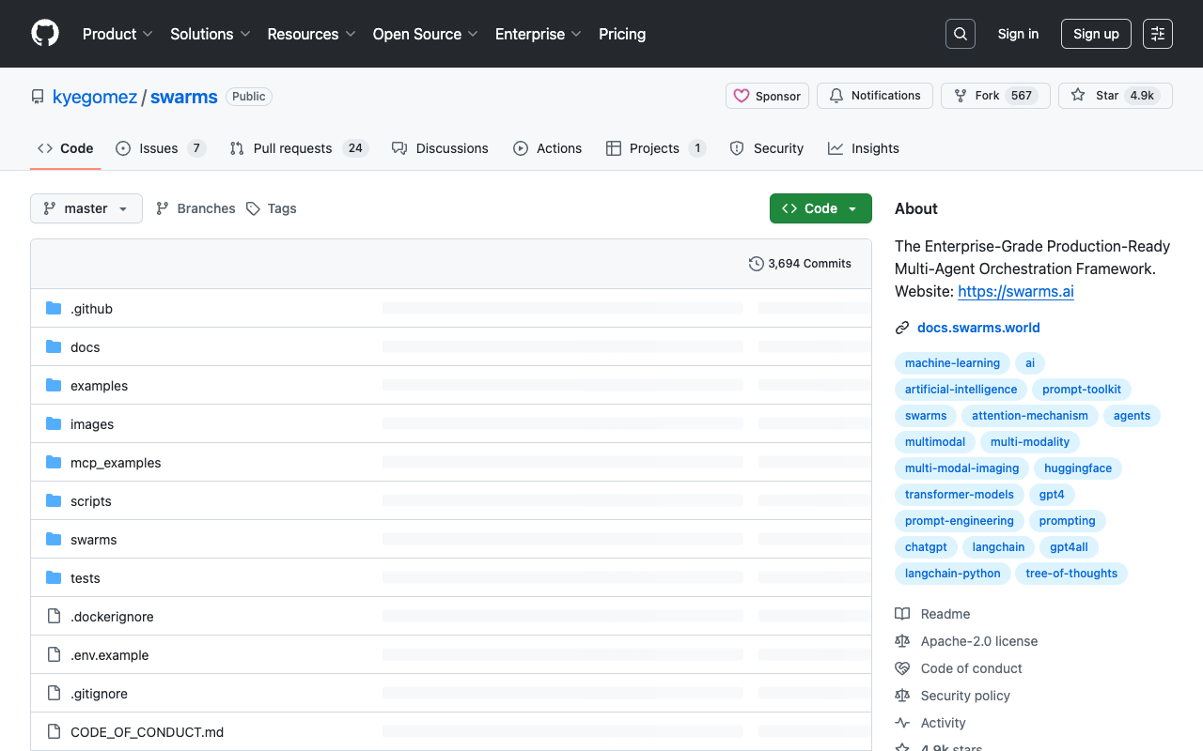Viewport: 1203px width, 751px height.
Task: View repository Tags
Action: tap(272, 208)
